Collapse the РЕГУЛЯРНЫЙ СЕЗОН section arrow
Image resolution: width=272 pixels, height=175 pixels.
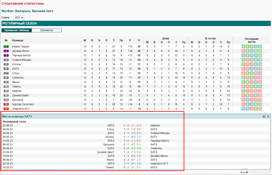[268, 24]
